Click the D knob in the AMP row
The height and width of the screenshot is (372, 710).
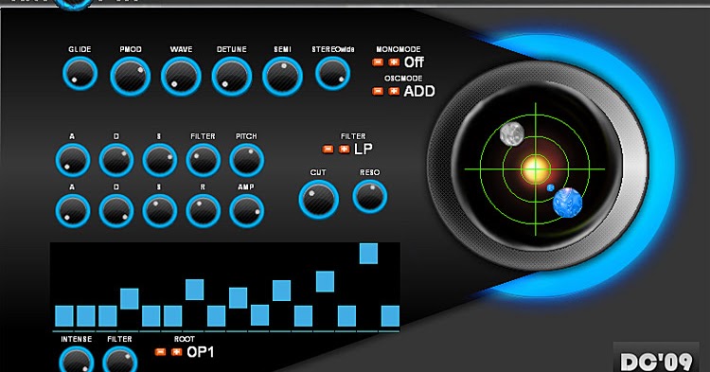coord(115,211)
